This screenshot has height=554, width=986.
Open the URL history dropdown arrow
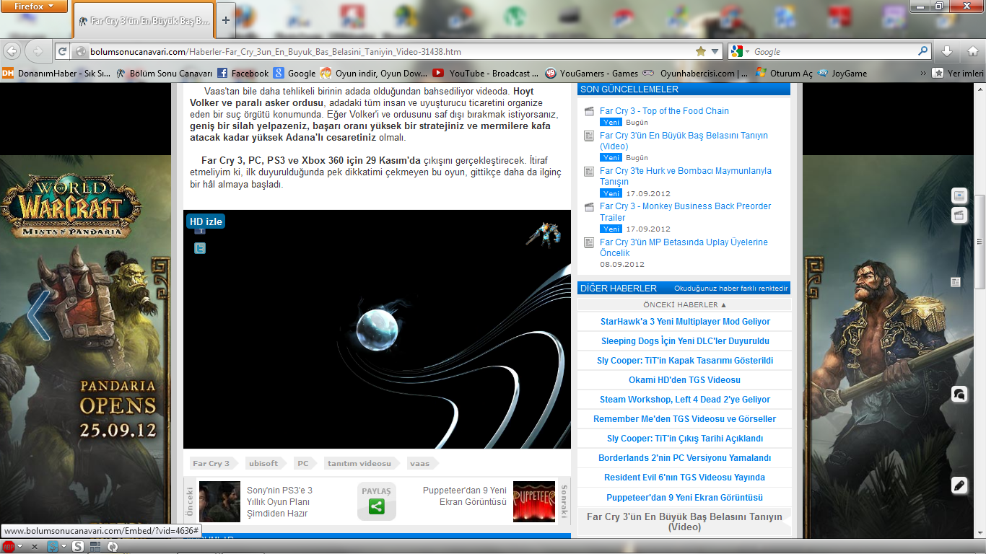click(x=715, y=52)
